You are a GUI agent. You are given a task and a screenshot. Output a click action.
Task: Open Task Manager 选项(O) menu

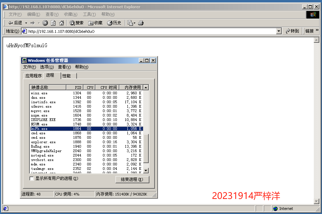click(x=47, y=67)
